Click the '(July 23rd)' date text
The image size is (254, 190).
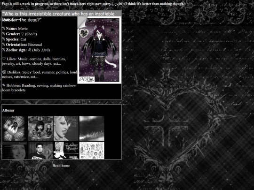point(41,50)
